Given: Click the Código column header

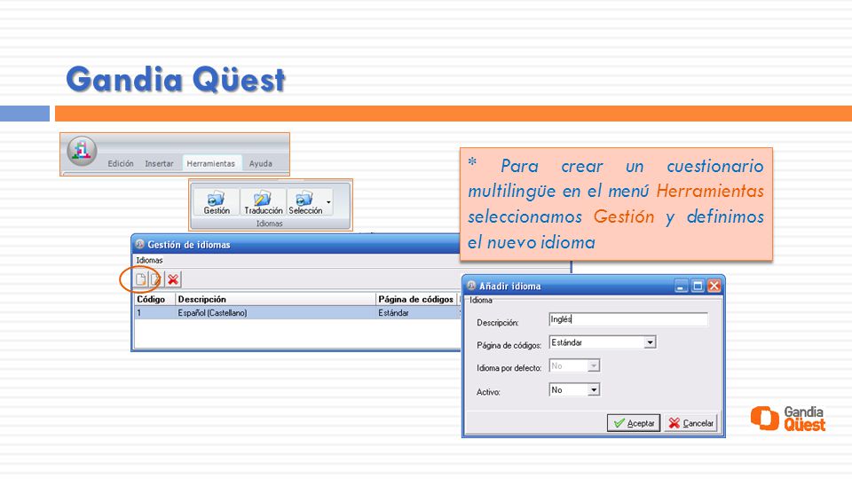Looking at the screenshot, I should pyautogui.click(x=154, y=299).
